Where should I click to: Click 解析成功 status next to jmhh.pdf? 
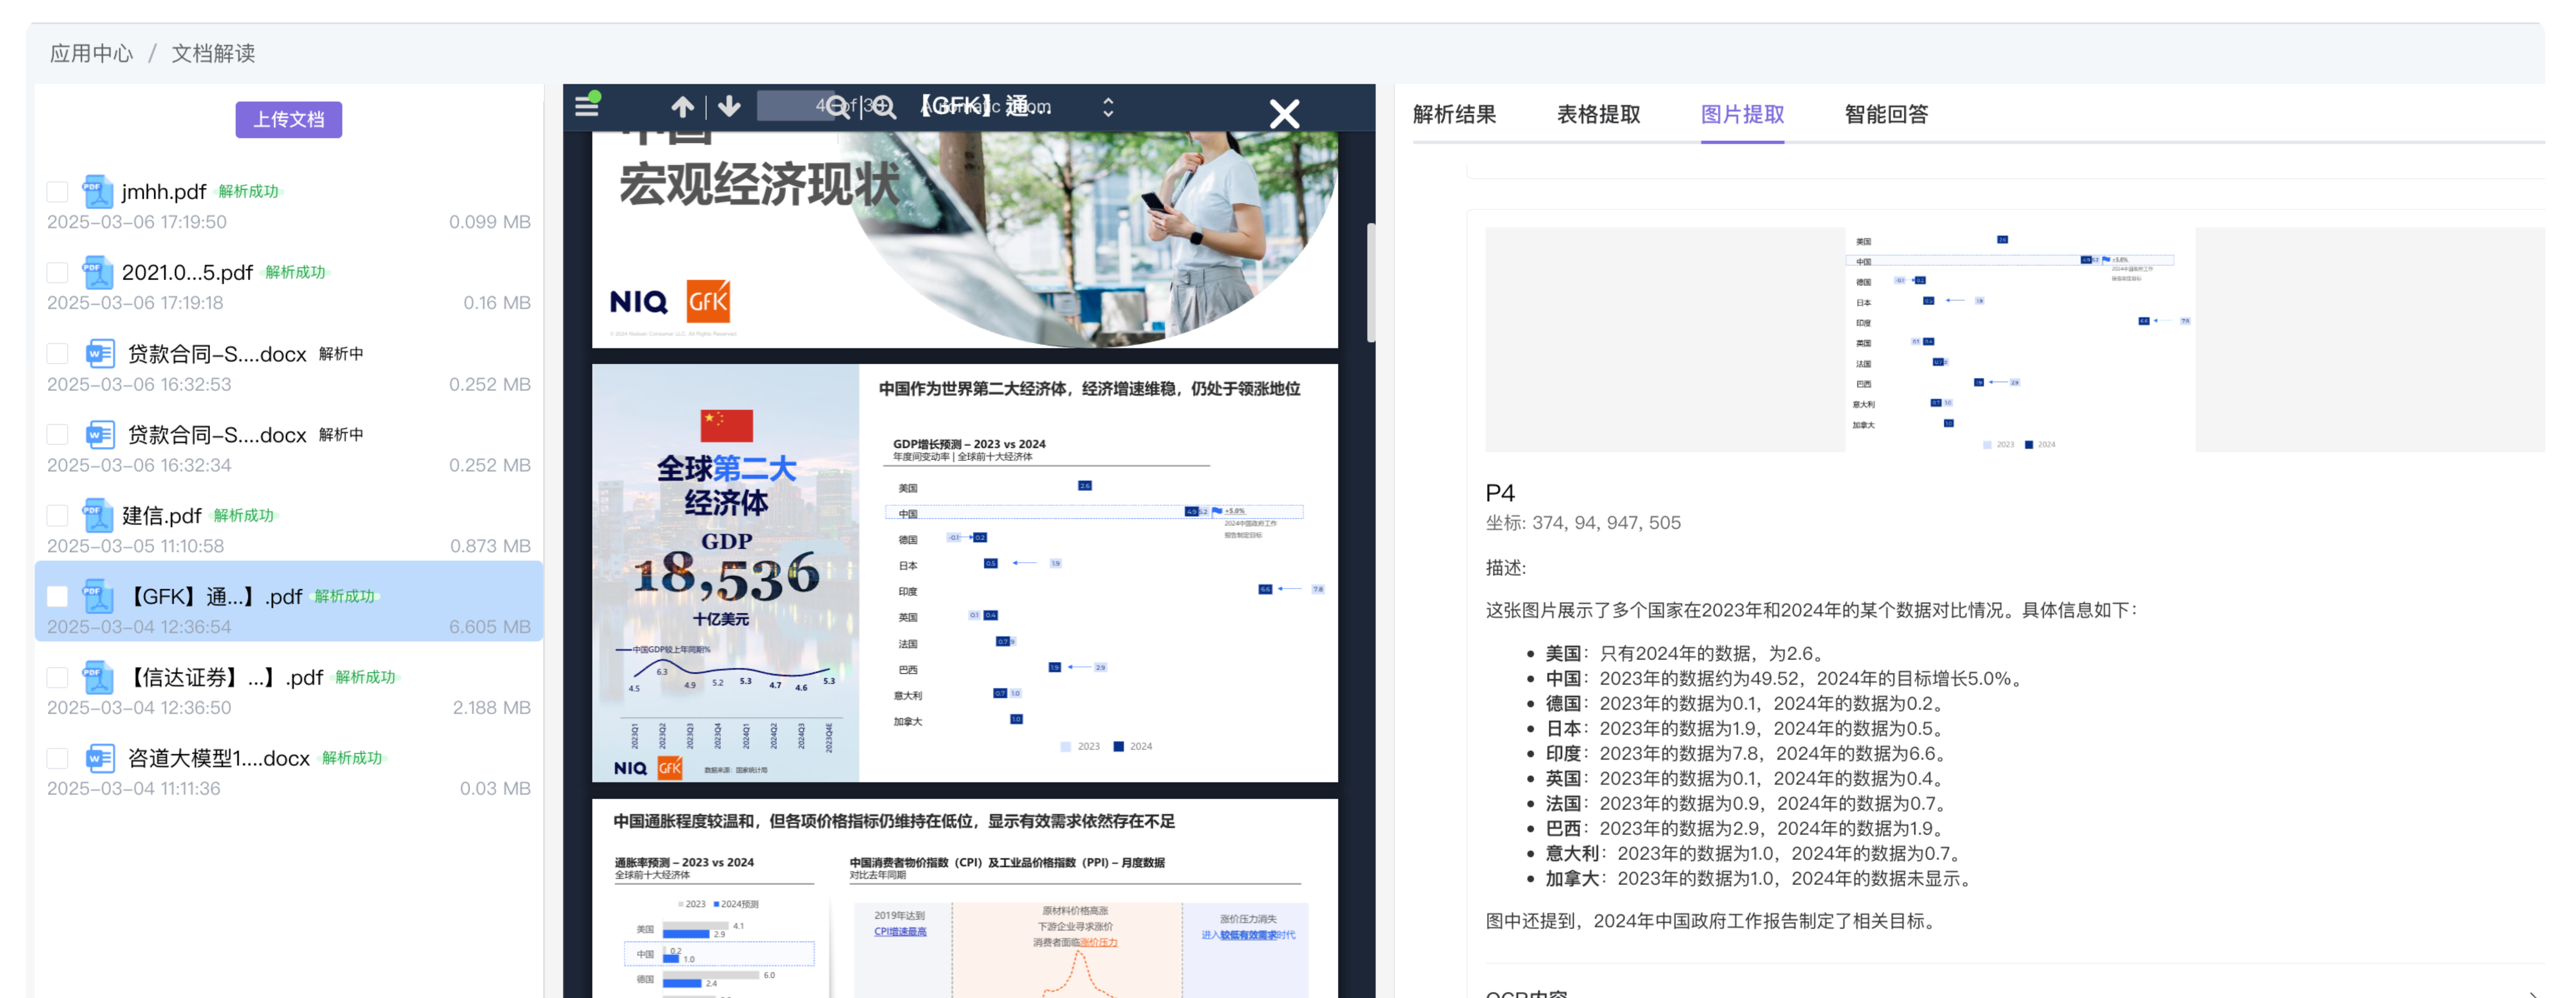[x=249, y=191]
